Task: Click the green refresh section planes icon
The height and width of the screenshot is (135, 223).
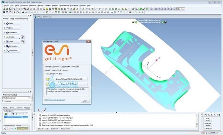Action: click(6, 114)
